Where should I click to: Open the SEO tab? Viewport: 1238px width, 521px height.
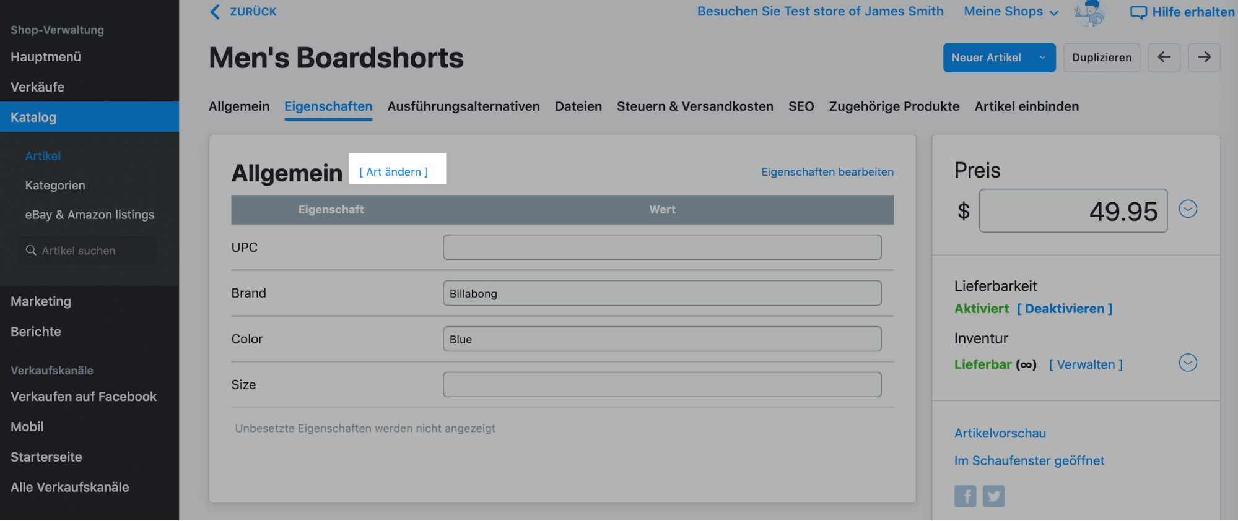click(x=801, y=106)
